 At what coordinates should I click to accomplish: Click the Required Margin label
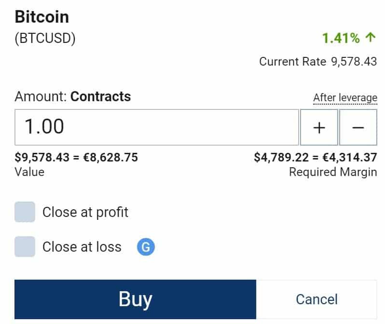tap(333, 172)
